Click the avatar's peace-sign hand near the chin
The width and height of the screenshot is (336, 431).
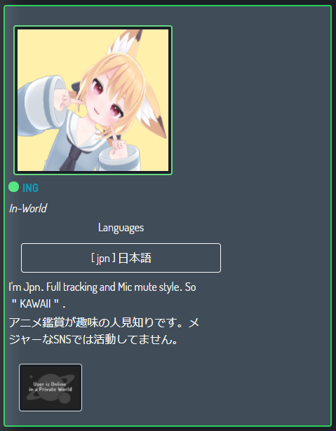click(x=117, y=145)
